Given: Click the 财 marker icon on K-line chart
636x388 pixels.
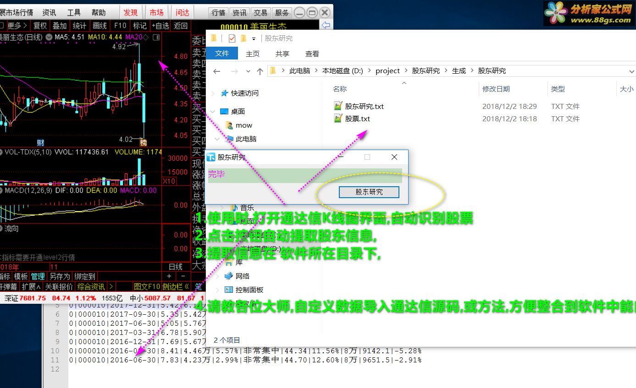Looking at the screenshot, I should [40, 143].
